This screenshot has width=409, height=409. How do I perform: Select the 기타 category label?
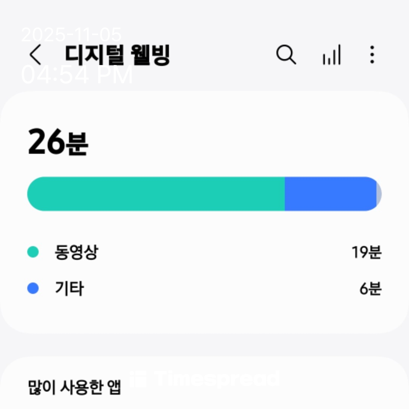(x=69, y=289)
